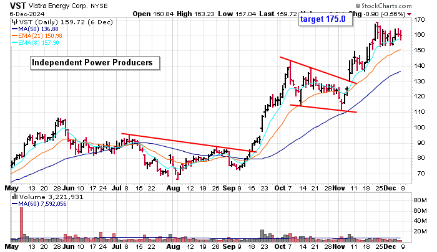This screenshot has width=437, height=252.
Task: Click the 80M volume axis label
Action: [x=420, y=200]
